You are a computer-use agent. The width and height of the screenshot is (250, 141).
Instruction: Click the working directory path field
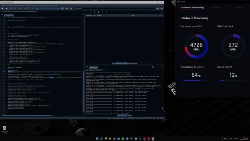114,9
